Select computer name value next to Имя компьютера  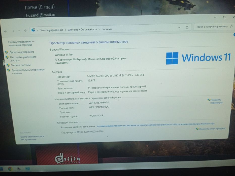click(99, 103)
